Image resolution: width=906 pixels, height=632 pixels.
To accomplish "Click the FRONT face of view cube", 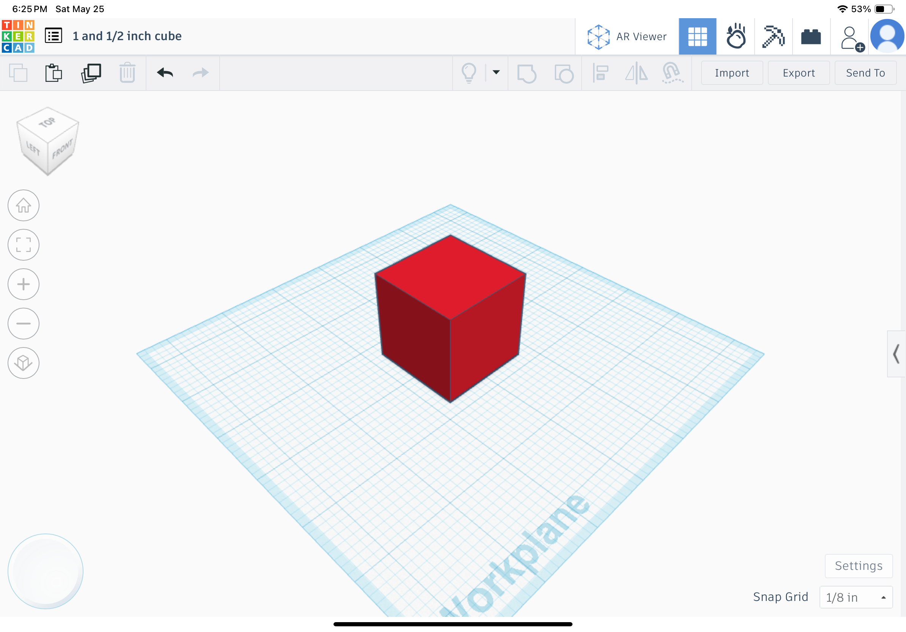I will point(62,149).
